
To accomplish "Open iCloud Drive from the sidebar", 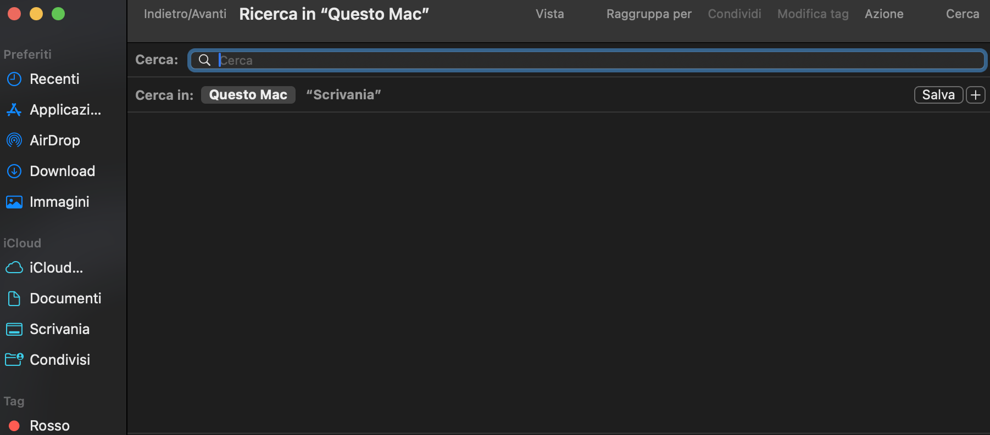I will pos(55,267).
